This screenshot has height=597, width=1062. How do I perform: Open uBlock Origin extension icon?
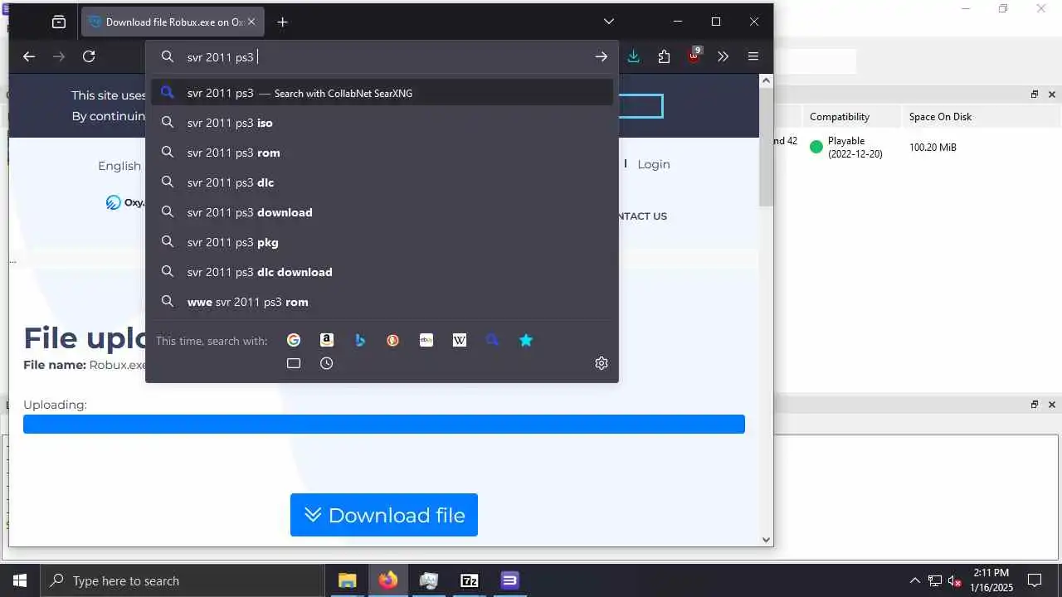(x=694, y=56)
